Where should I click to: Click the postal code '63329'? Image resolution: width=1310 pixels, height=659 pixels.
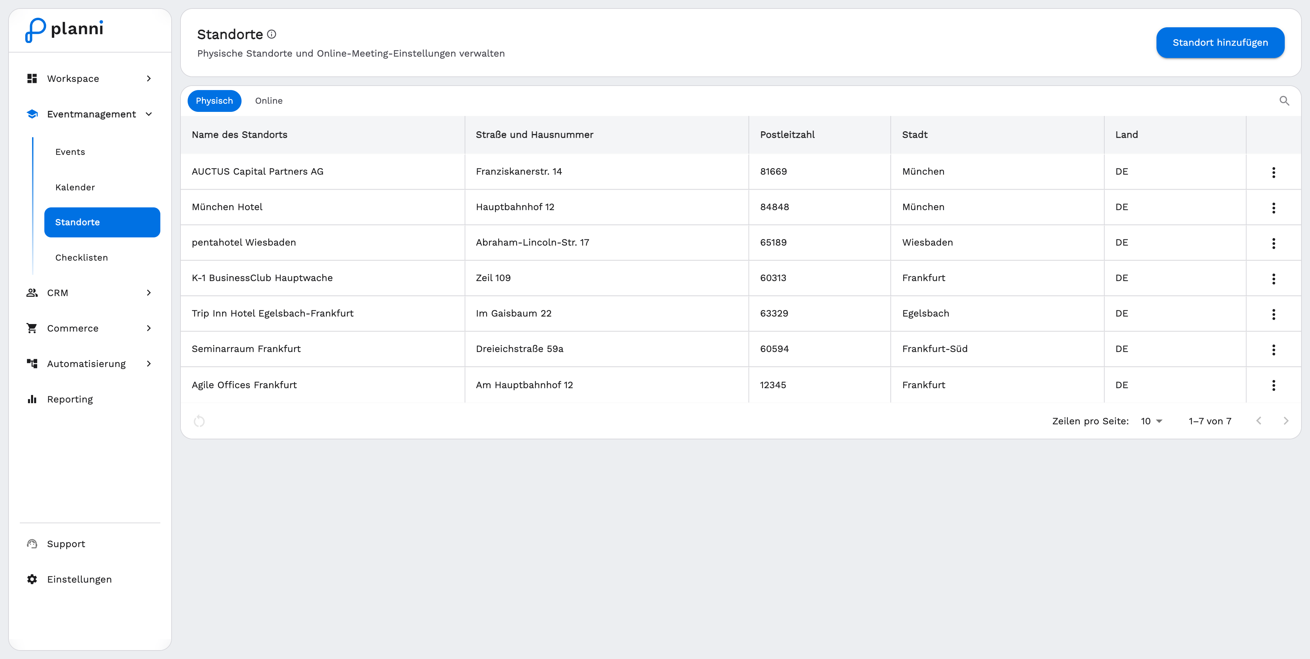click(x=774, y=313)
